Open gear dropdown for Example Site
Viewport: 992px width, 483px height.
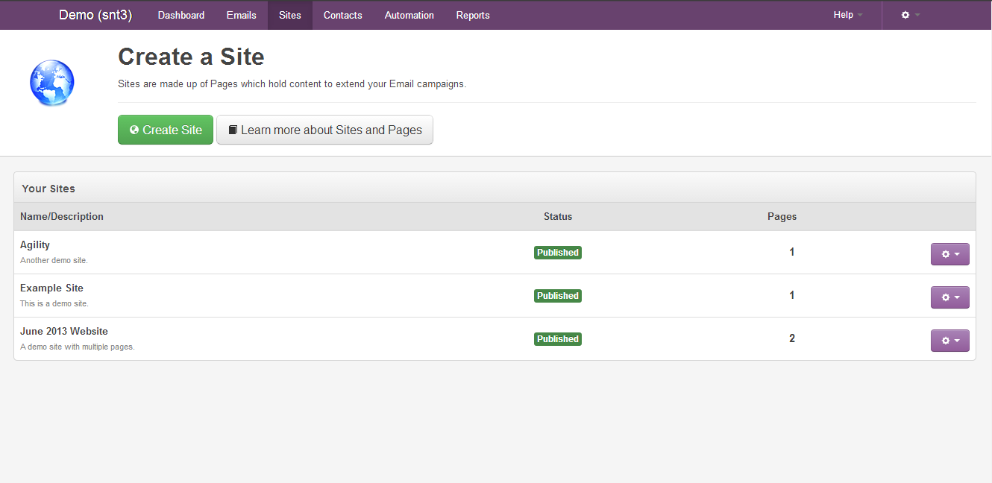coord(949,297)
